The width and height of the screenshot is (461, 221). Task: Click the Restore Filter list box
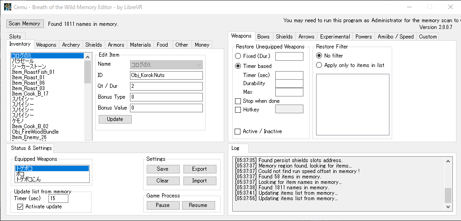pyautogui.click(x=352, y=105)
